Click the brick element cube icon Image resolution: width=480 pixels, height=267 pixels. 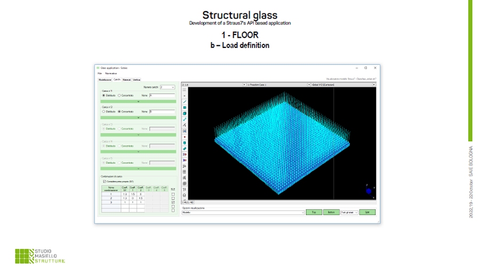(185, 113)
